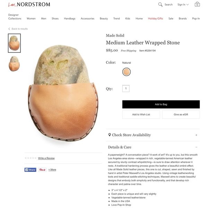Screen dimensions: 208x208
Task: Click the Give as eGift button
Action: (x=181, y=114)
